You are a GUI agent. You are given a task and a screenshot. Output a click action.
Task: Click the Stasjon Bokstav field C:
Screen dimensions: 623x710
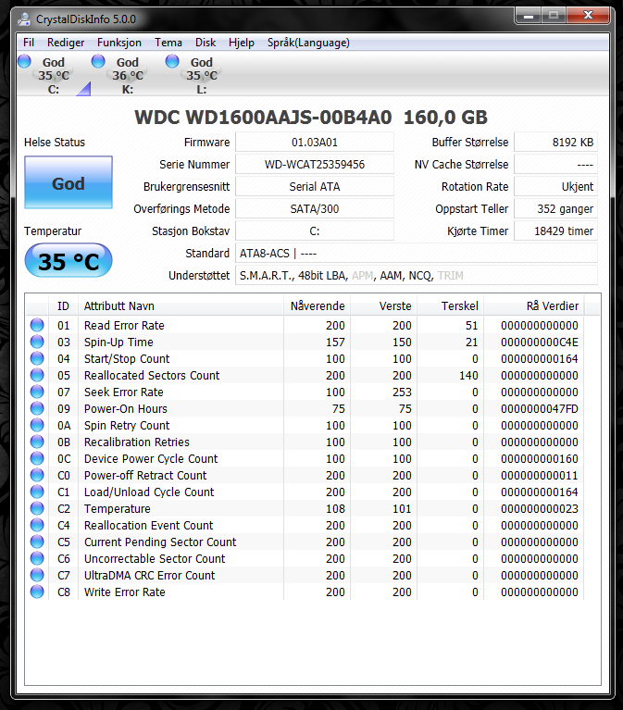point(315,230)
